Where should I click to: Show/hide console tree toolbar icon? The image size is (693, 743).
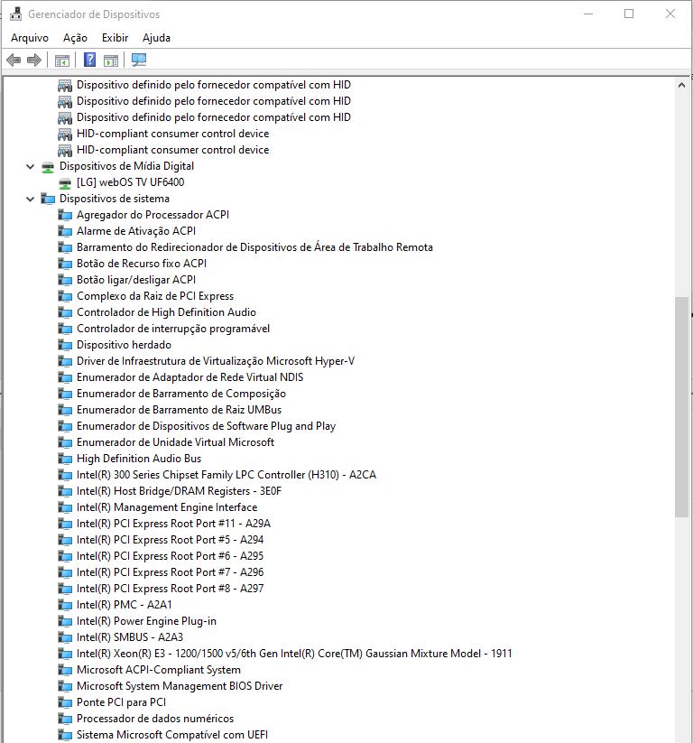click(62, 60)
